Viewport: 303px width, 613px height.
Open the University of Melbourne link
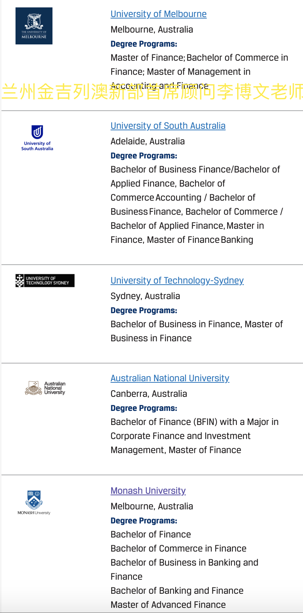click(x=159, y=14)
